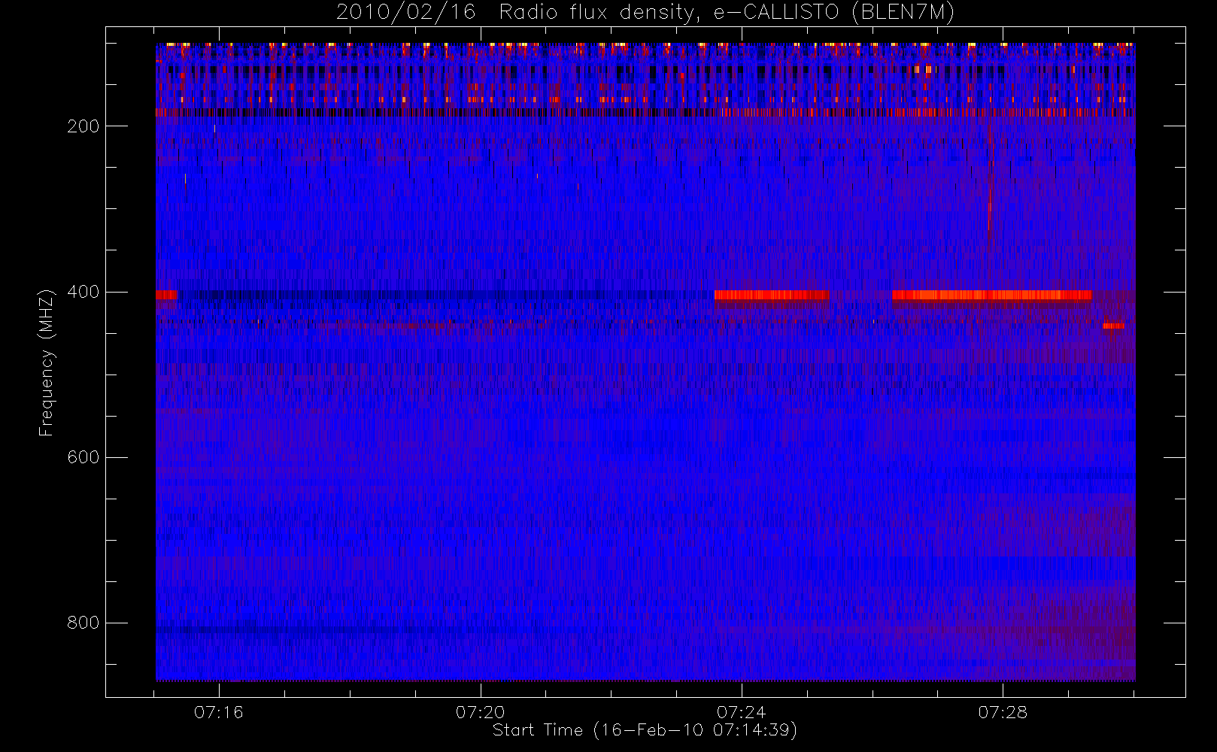Click the 800 frequency tick label

[83, 623]
